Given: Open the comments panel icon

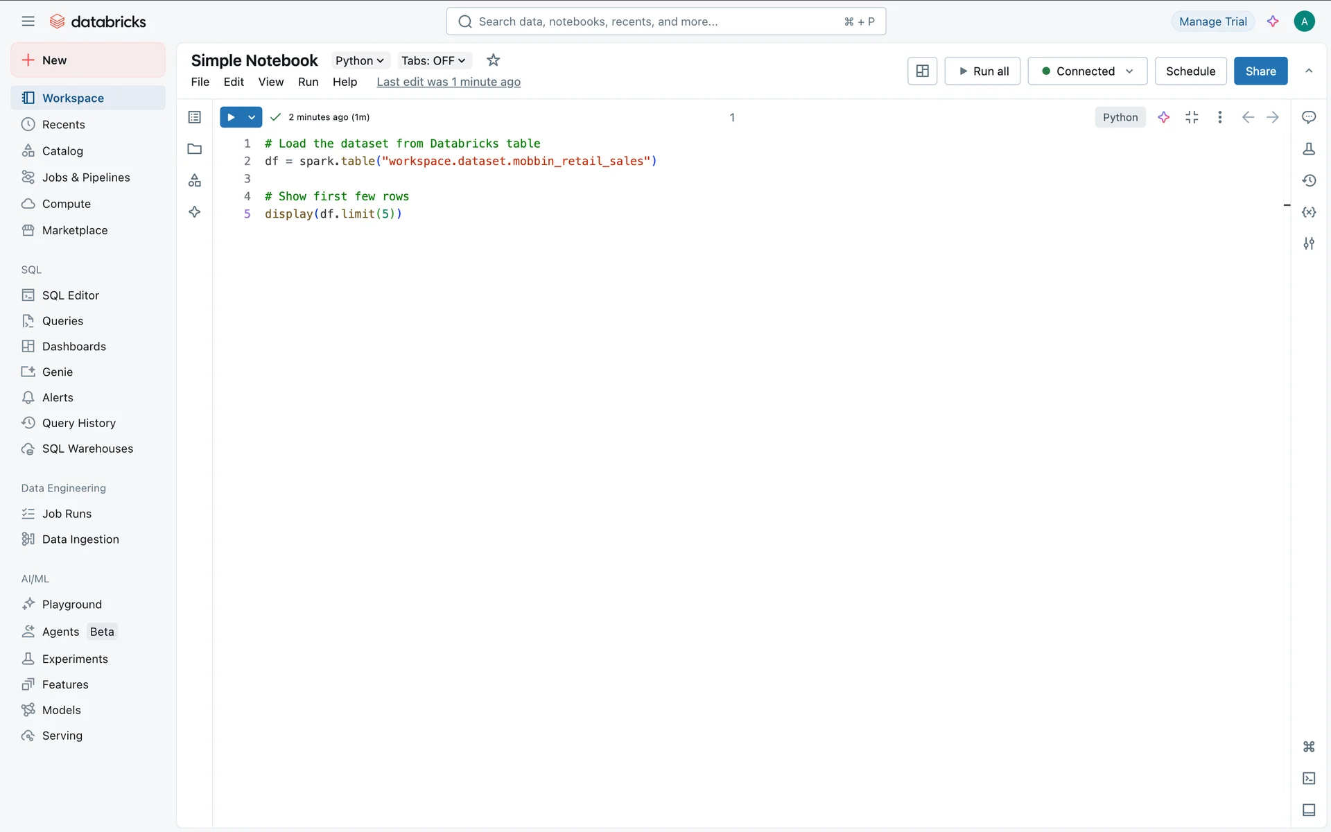Looking at the screenshot, I should pos(1309,117).
